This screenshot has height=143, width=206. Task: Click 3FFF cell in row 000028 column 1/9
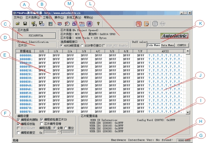[x=56, y=74]
